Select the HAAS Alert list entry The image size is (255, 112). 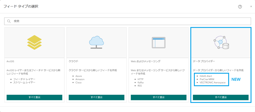point(206,76)
